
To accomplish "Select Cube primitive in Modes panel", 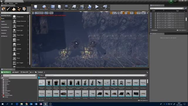I will [21, 40].
